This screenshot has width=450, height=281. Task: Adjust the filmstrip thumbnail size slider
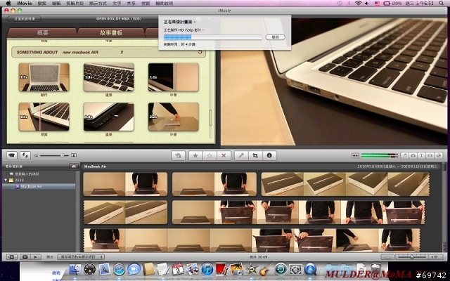[54, 155]
